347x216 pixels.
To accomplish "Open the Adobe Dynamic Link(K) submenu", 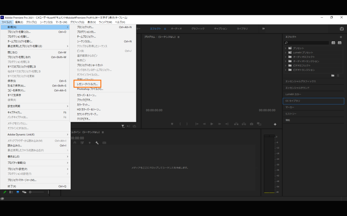I will point(35,134).
